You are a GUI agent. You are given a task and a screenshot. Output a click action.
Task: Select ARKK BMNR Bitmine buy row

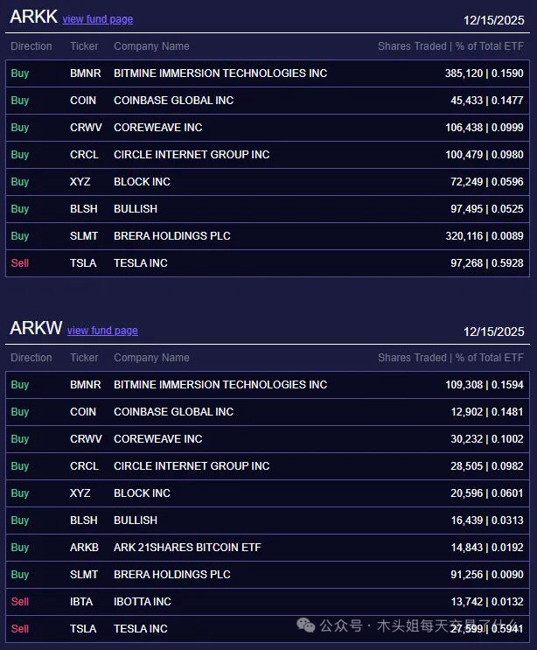tap(268, 73)
